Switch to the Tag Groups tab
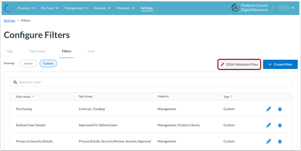The image size is (301, 151). coord(37,51)
